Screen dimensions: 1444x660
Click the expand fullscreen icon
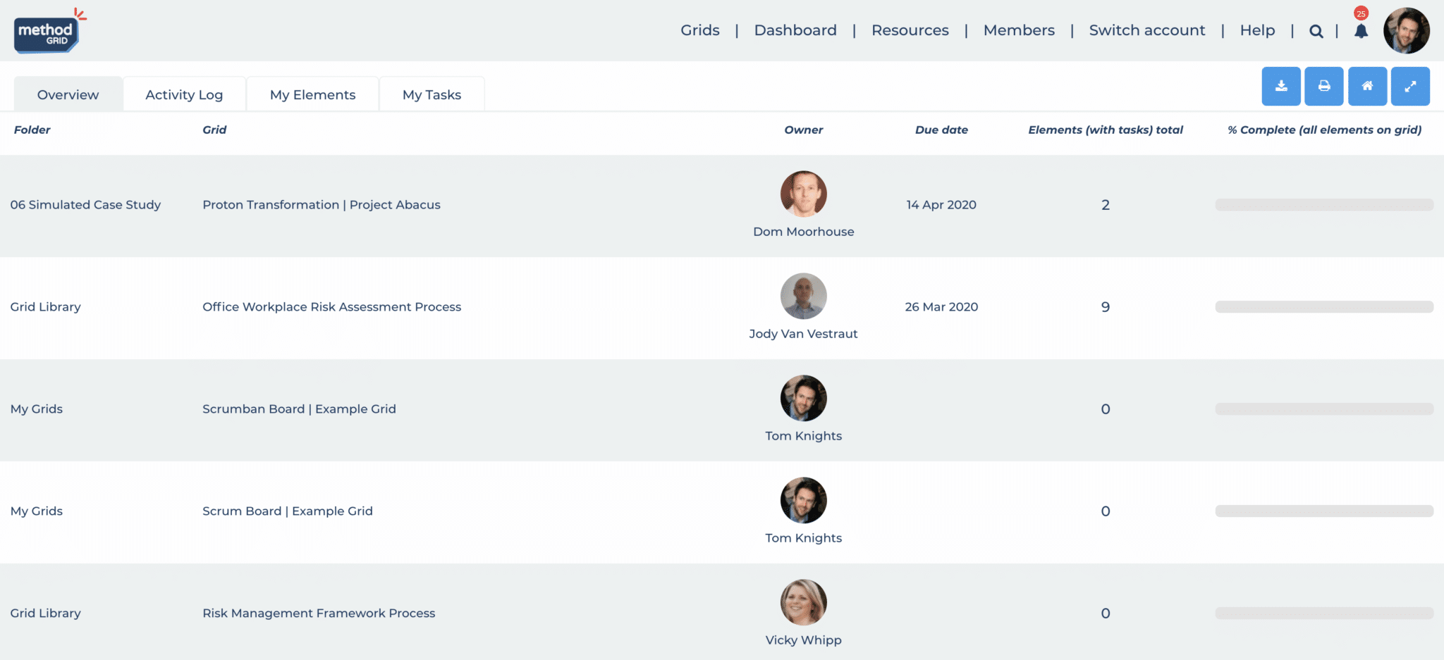[x=1410, y=86]
